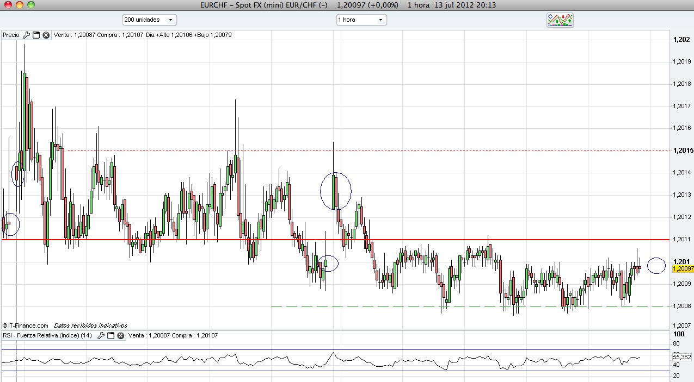Click the Precio panel label

click(11, 35)
